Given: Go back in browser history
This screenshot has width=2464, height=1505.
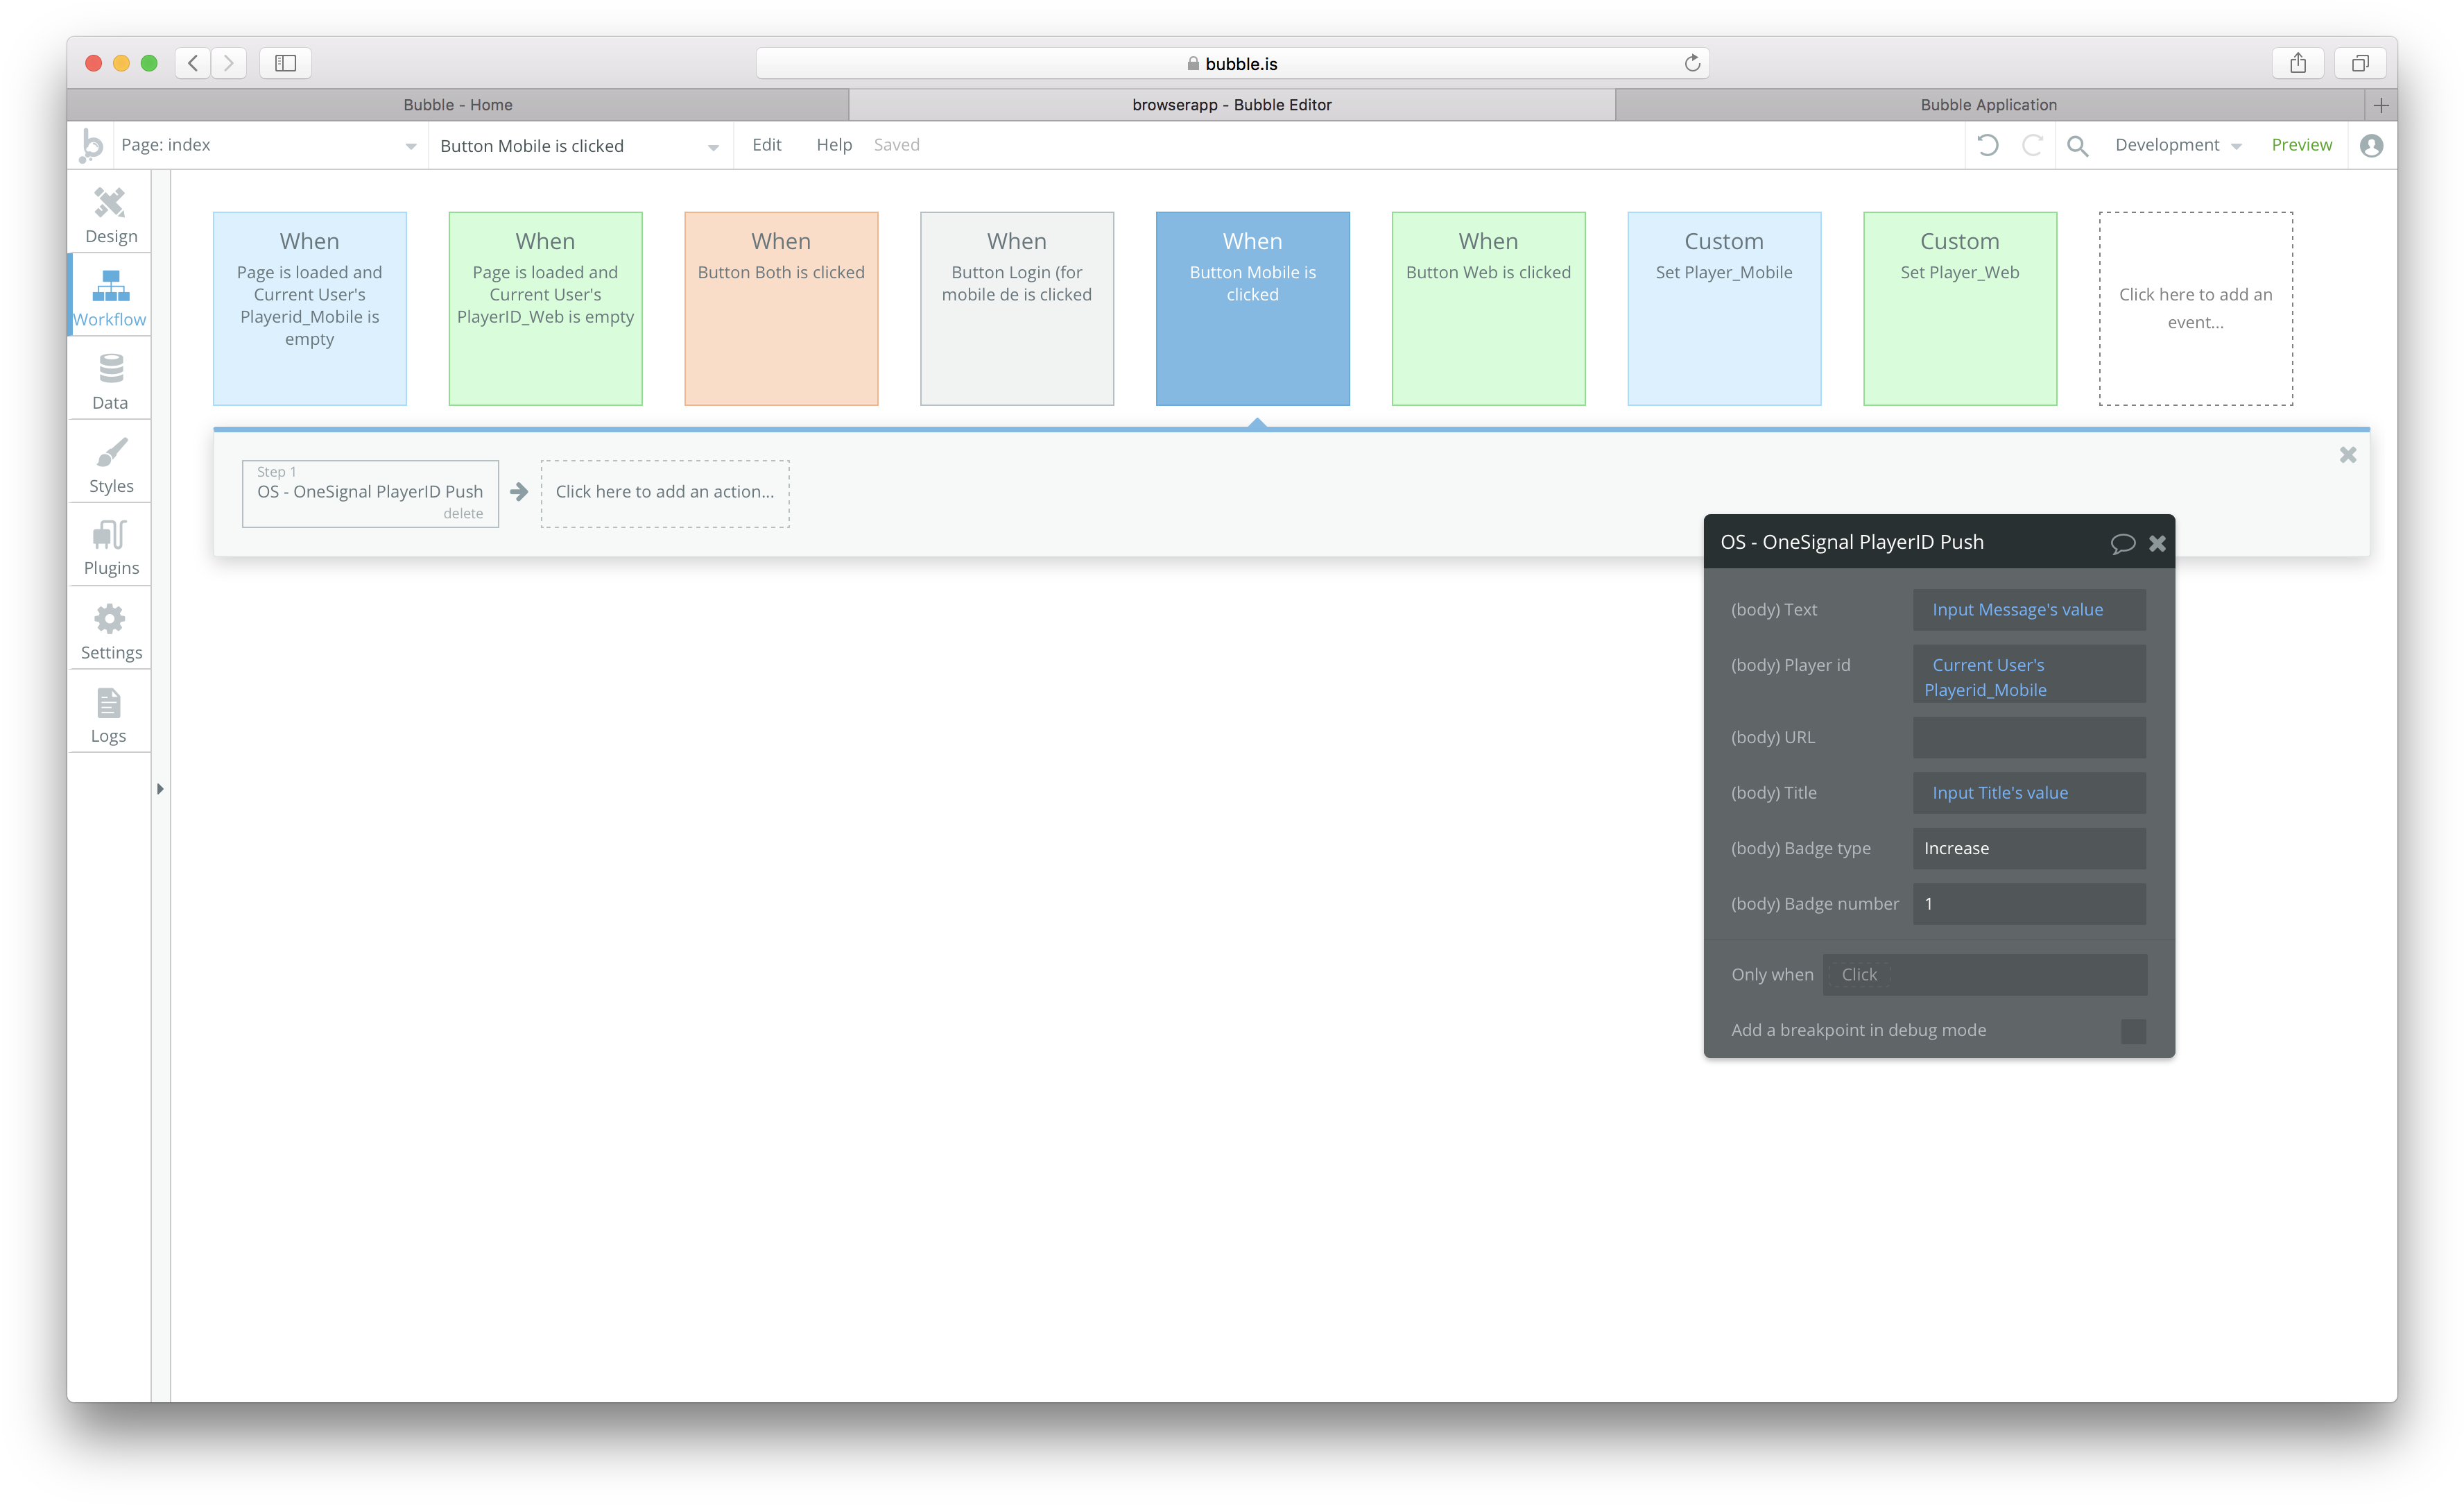Looking at the screenshot, I should click(x=193, y=63).
